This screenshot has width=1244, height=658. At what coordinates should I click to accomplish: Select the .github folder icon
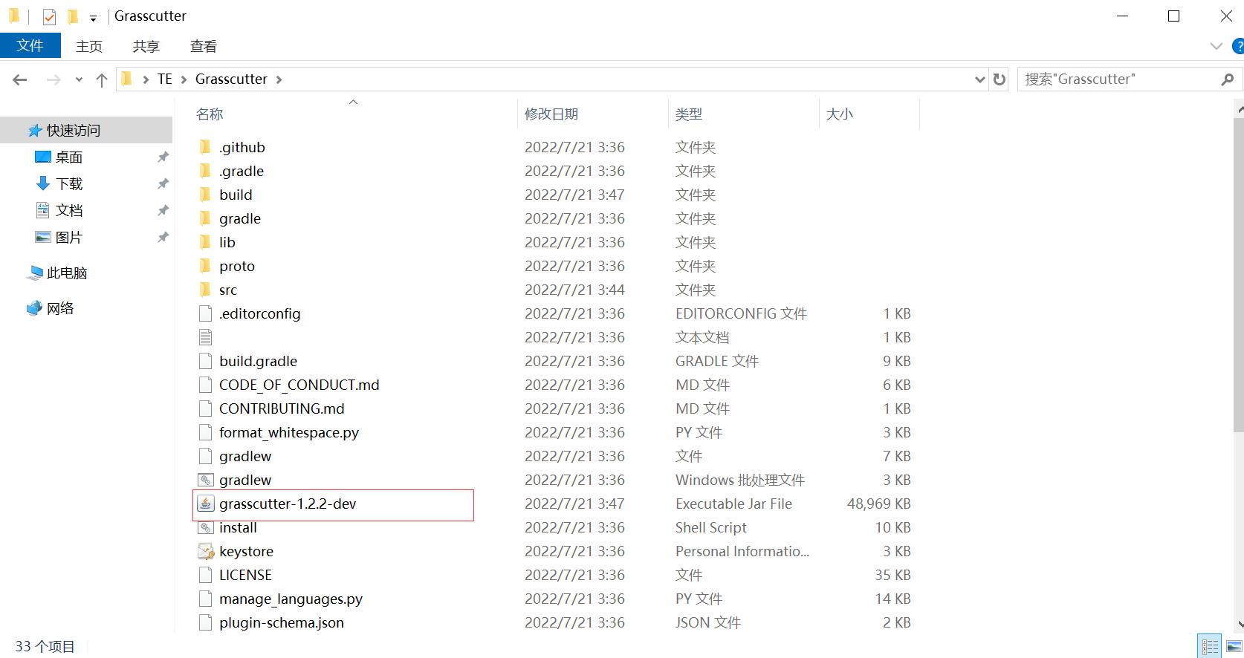point(206,147)
